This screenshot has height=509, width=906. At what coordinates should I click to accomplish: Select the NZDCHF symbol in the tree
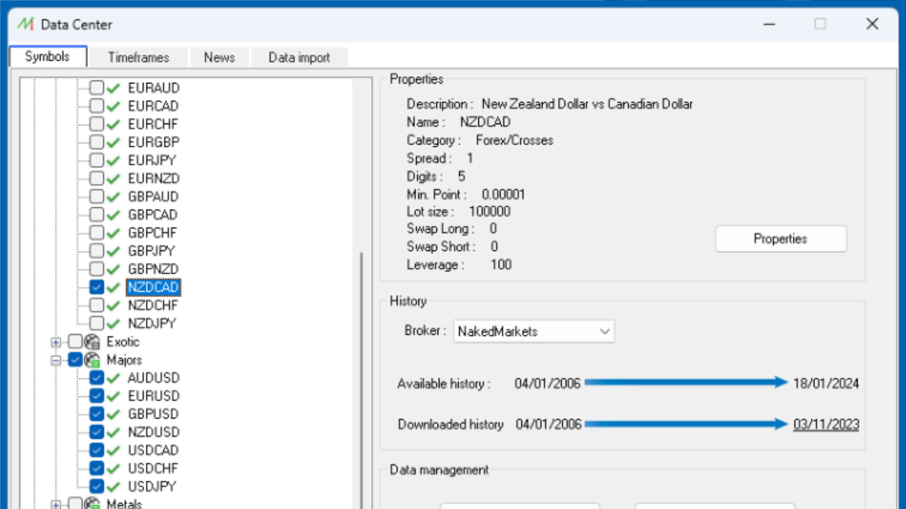point(153,305)
